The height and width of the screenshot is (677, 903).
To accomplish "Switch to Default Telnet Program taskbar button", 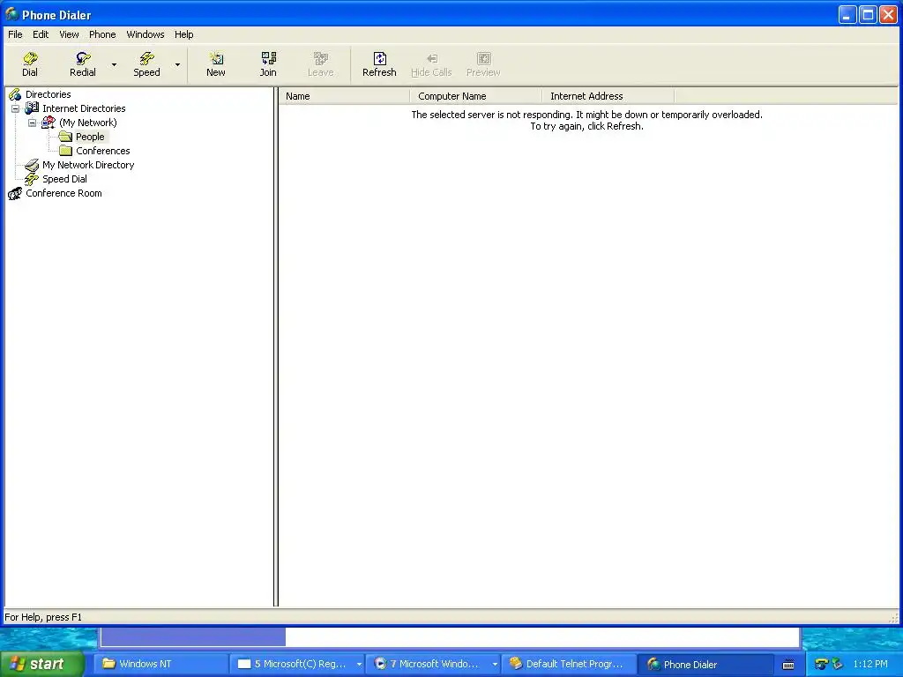I will [569, 664].
